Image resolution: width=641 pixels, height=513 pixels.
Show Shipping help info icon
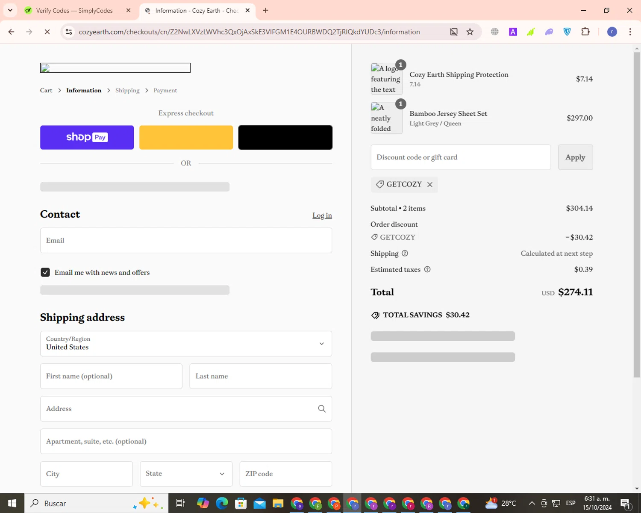405,253
